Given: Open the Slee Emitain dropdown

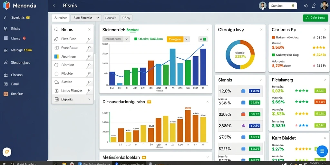Looking at the screenshot, I should coord(86,18).
